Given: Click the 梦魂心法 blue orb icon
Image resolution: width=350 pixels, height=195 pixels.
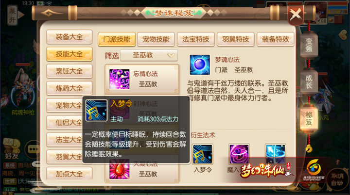Looking at the screenshot, I should 200,65.
